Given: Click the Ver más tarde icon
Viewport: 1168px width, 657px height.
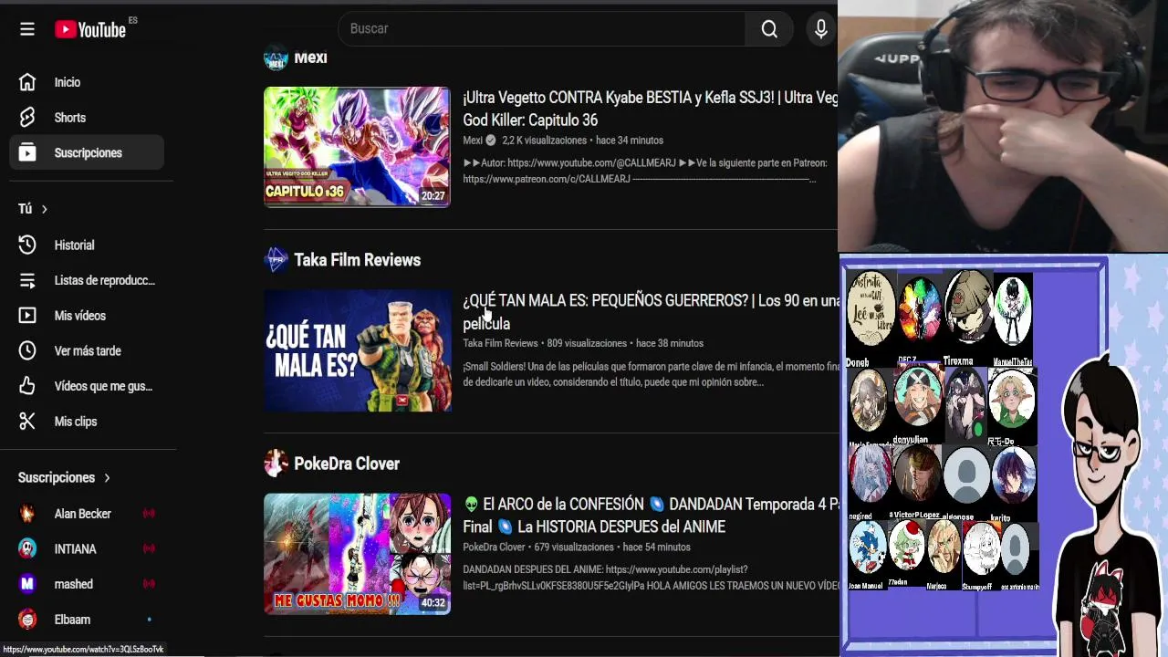Looking at the screenshot, I should pos(27,350).
